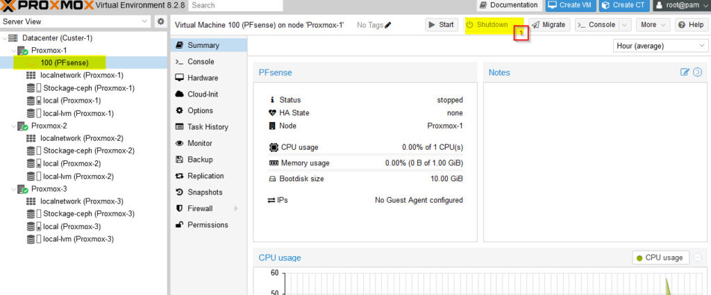Click the Proxmox-1 node icon
The height and width of the screenshot is (295, 711).
coord(23,50)
